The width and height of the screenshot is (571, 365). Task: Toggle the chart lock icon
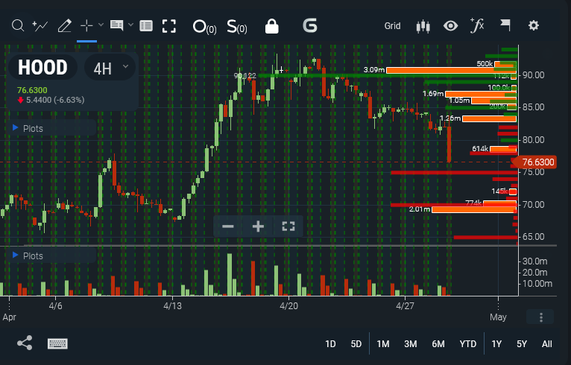(x=271, y=26)
